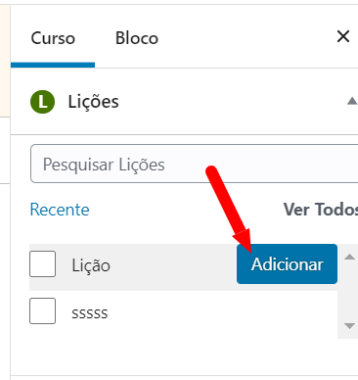Click the lesson list scroll down arrow

(x=349, y=326)
